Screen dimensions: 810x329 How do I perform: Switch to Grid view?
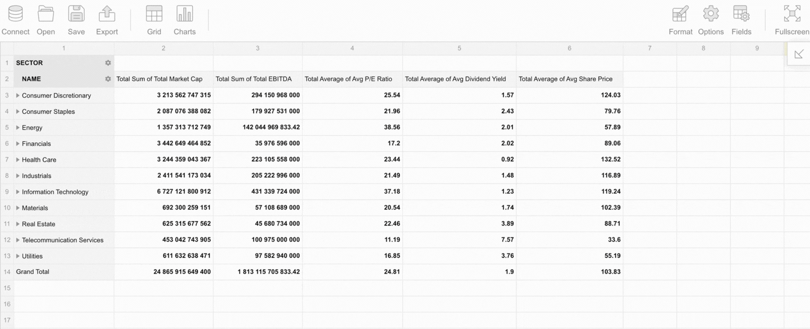pyautogui.click(x=154, y=20)
